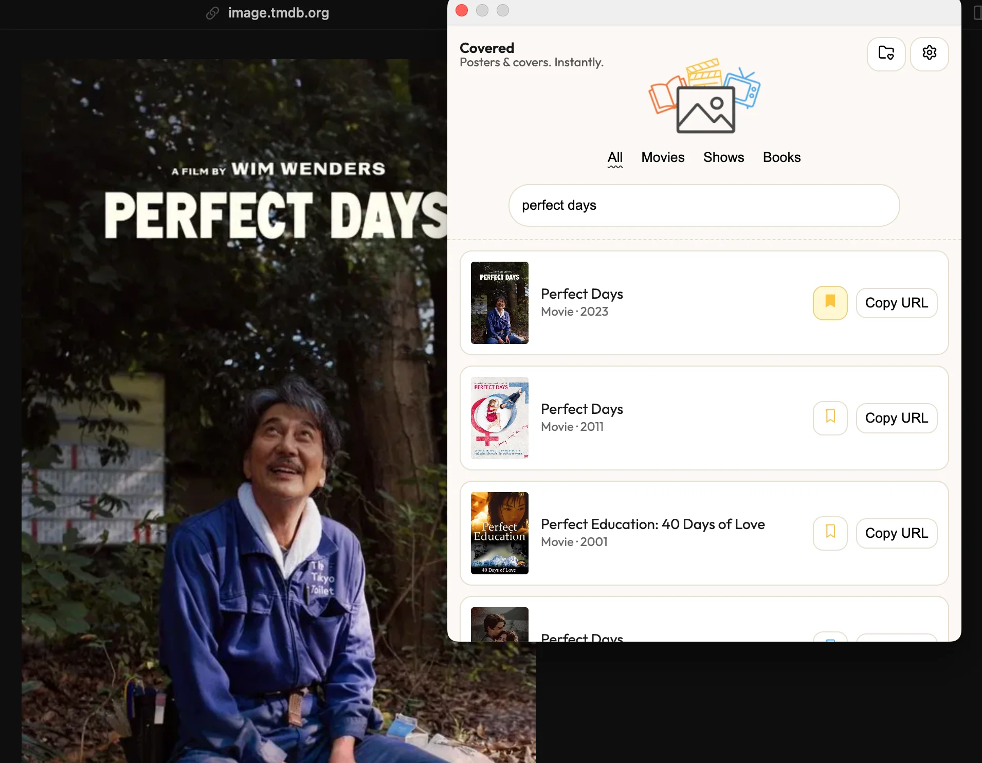Select the 'Perfect Days' 2011 result title
This screenshot has height=763, width=982.
pyautogui.click(x=581, y=409)
